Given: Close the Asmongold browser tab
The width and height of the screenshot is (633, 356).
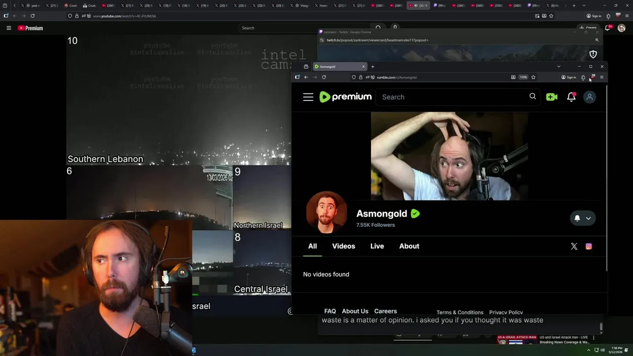Looking at the screenshot, I should pyautogui.click(x=363, y=67).
